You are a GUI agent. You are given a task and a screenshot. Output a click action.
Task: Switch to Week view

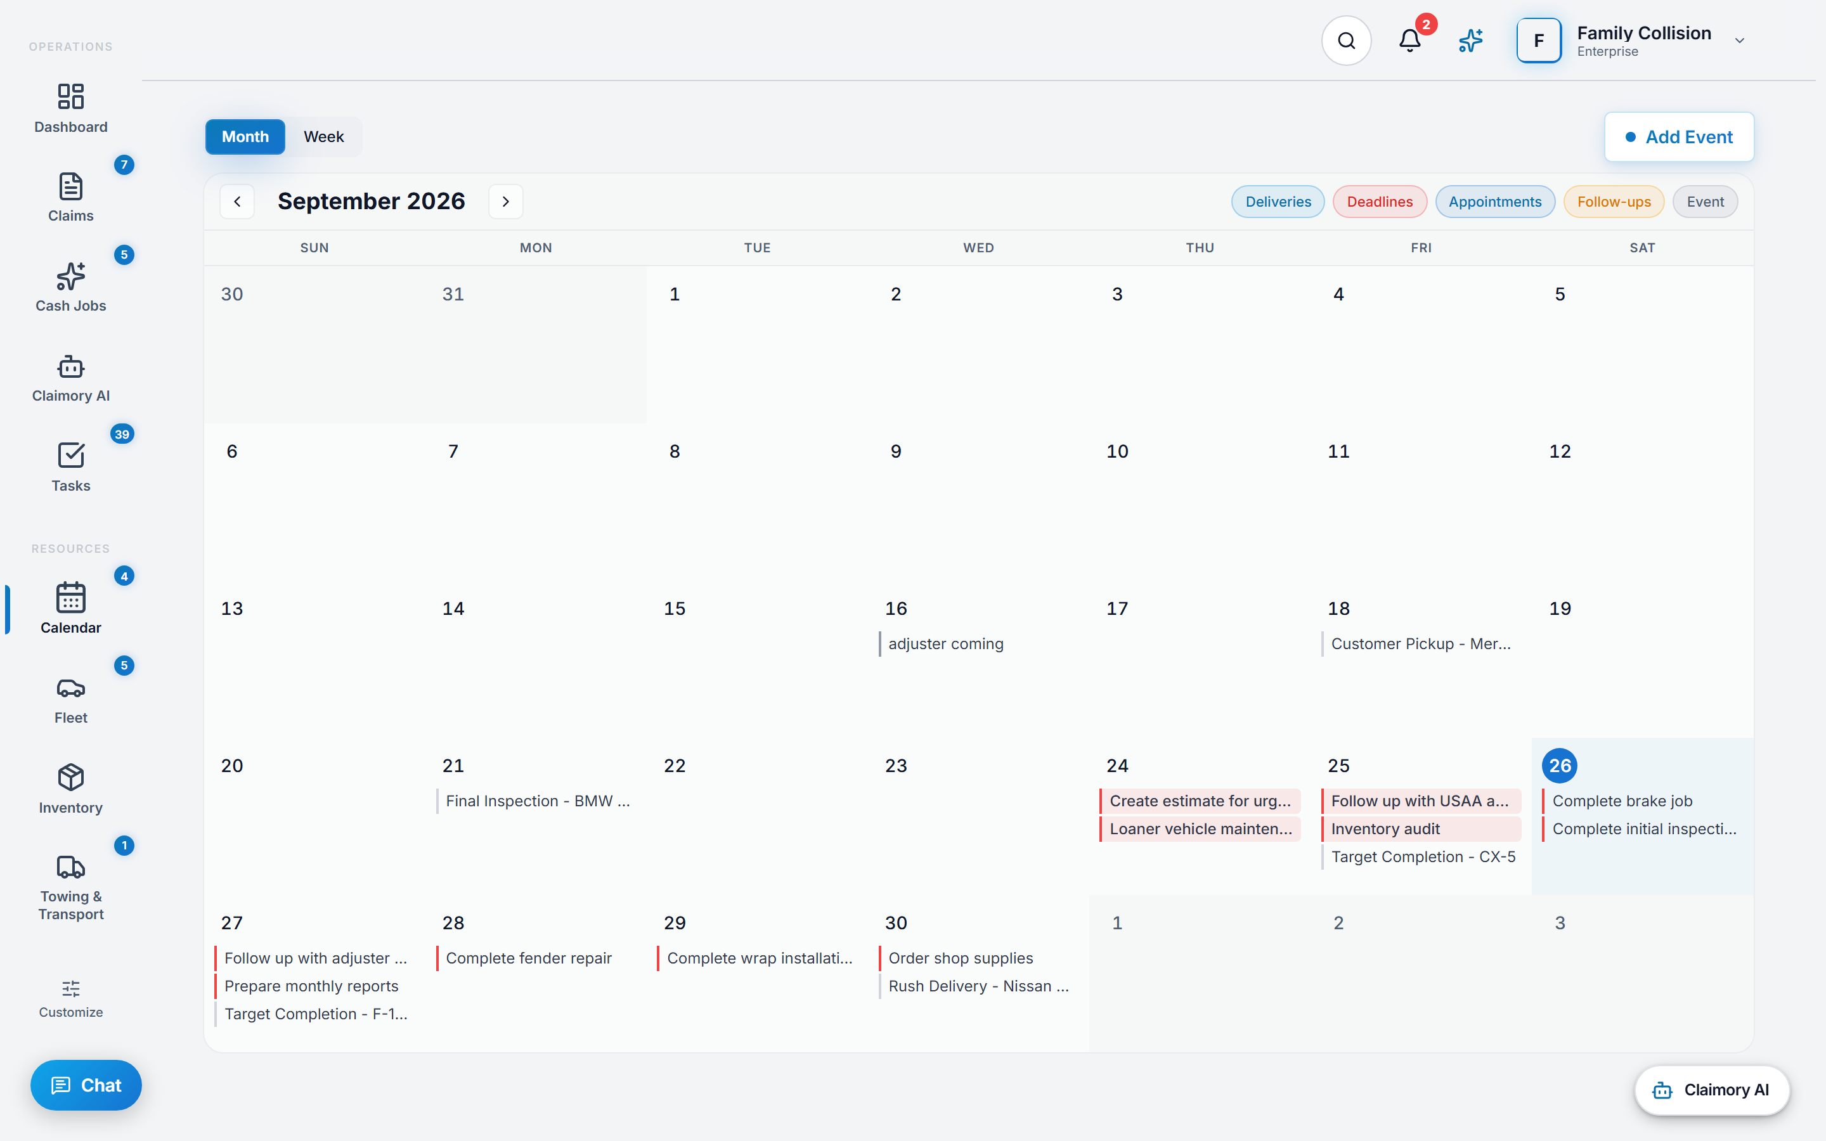pos(324,136)
